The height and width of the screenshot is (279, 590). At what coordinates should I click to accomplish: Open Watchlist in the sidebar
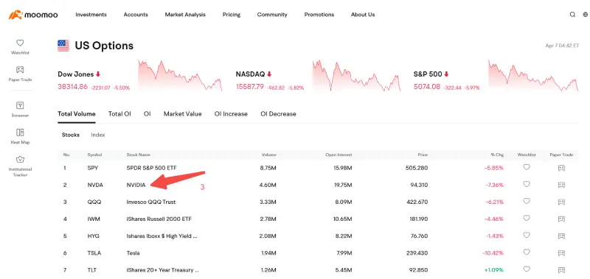[x=20, y=47]
